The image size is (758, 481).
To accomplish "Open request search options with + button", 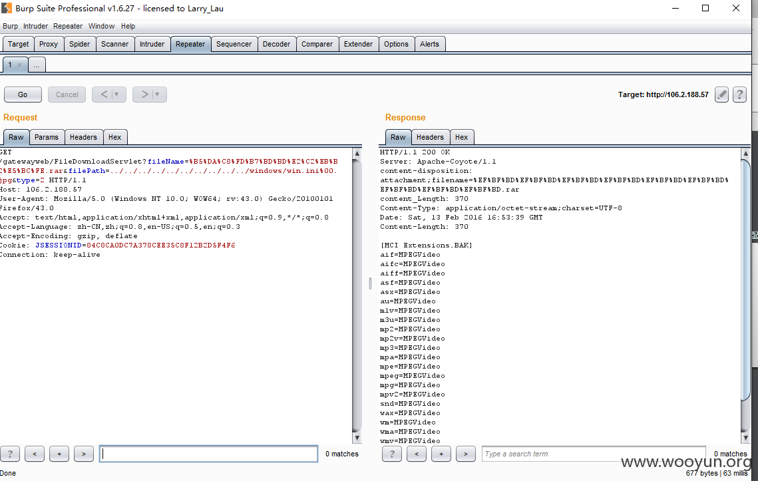I will click(59, 454).
